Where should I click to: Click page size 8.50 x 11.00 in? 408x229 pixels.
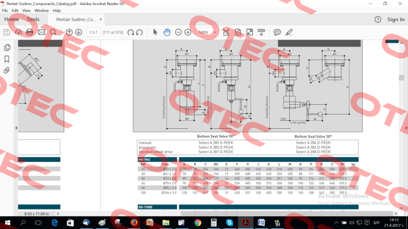36,214
